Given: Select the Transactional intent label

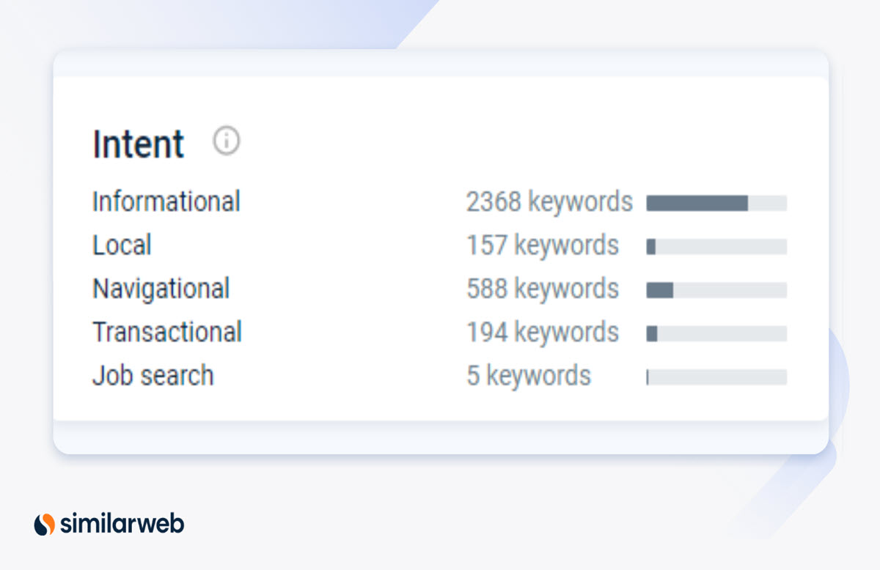Looking at the screenshot, I should [x=167, y=333].
